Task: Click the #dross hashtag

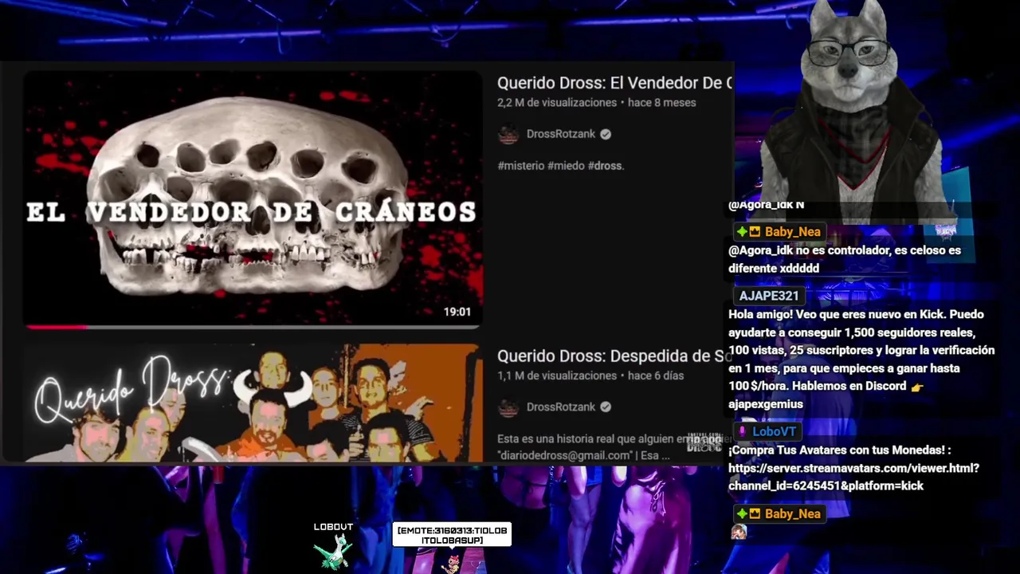Action: pyautogui.click(x=606, y=166)
